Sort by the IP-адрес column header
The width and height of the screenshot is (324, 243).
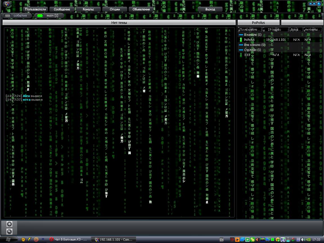275,30
